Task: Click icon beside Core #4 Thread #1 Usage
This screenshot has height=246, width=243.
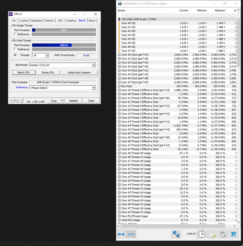Action: click(x=119, y=188)
